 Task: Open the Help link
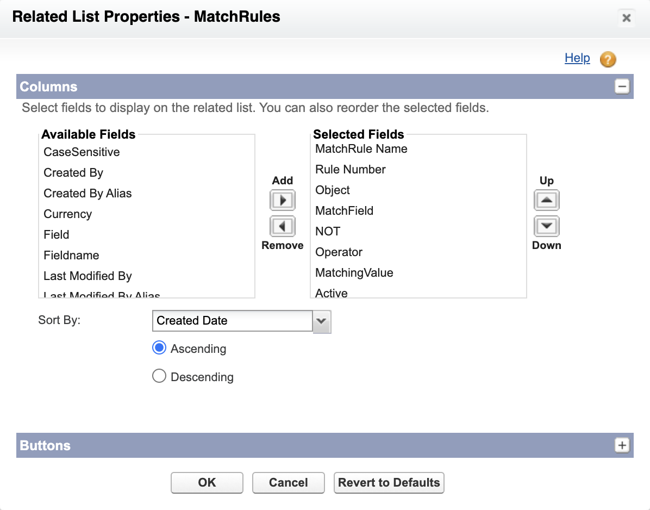click(x=577, y=58)
